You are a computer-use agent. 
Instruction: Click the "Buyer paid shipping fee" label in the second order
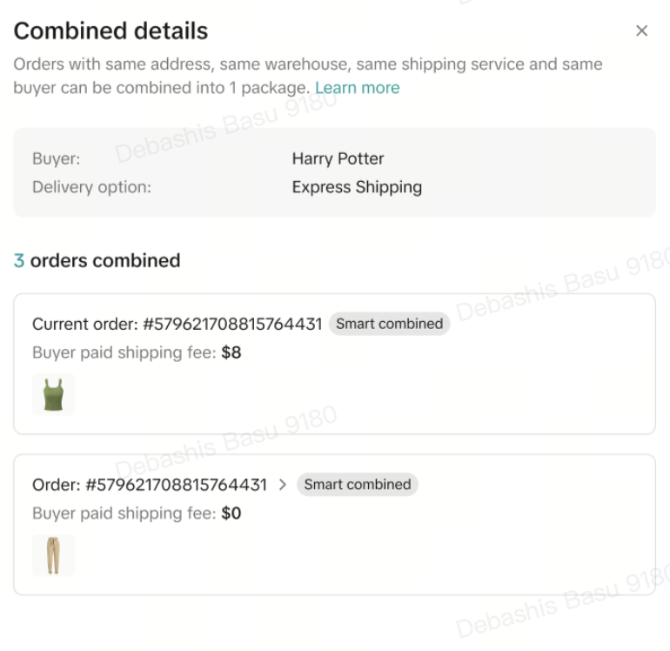124,513
